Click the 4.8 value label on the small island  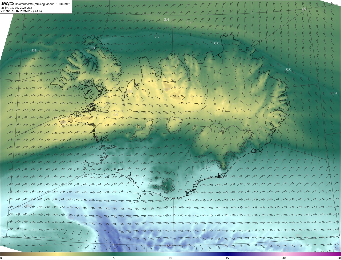coord(165,186)
